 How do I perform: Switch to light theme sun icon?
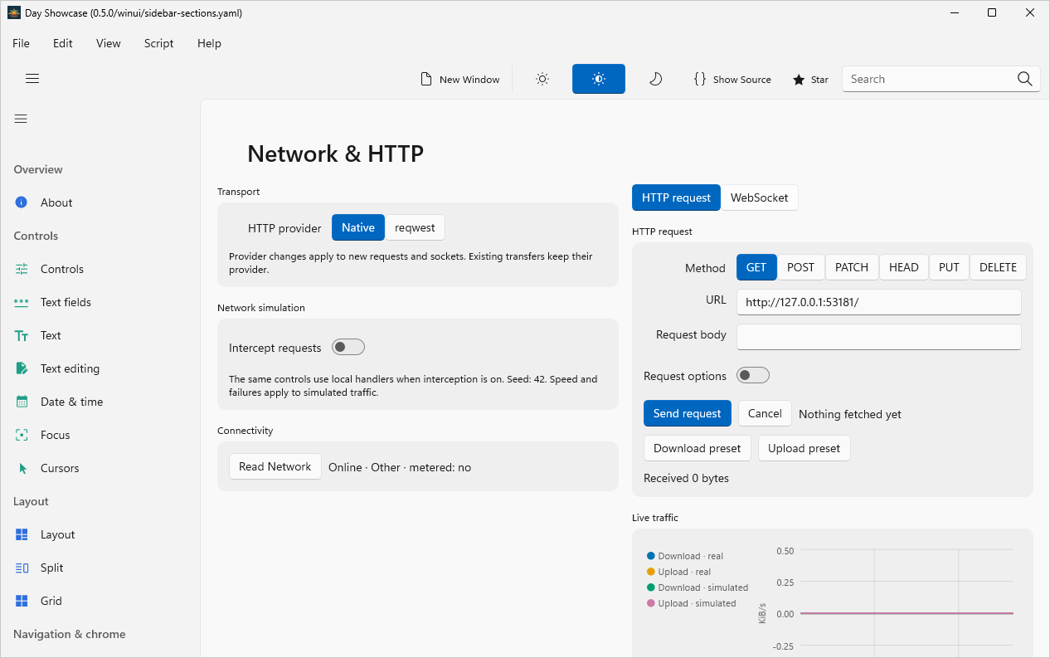pos(542,79)
